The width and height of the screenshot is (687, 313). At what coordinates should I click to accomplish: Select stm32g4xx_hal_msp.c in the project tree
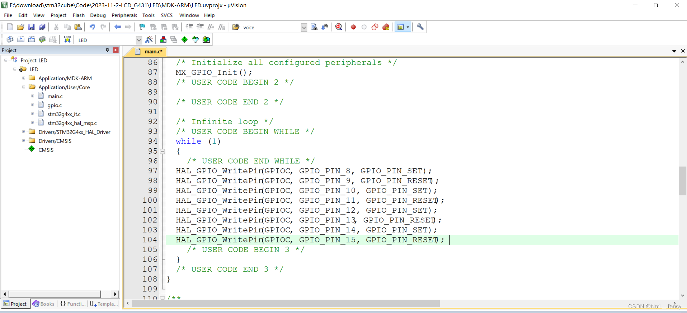point(72,123)
